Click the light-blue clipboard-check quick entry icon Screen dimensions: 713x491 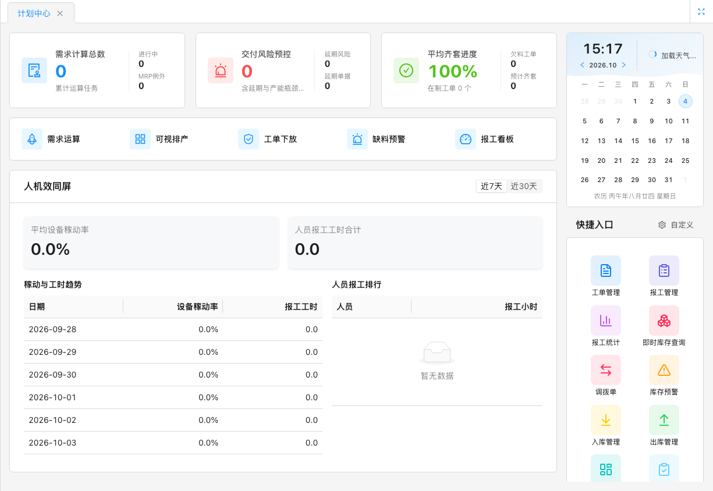pyautogui.click(x=664, y=468)
